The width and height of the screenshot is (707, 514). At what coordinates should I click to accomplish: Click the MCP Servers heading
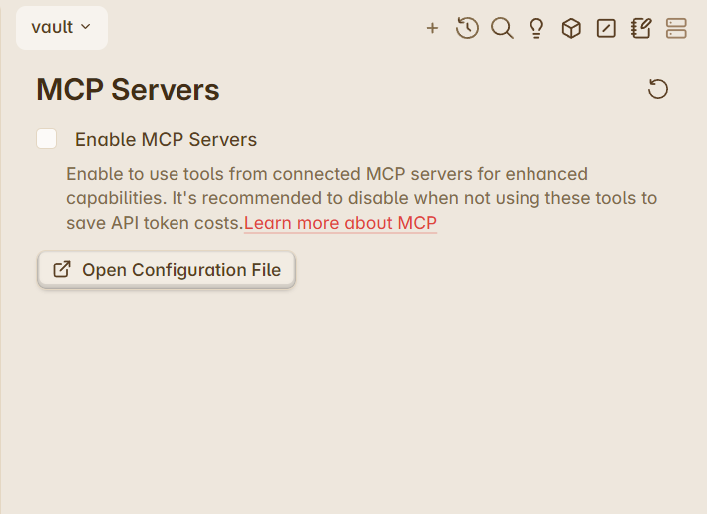point(128,90)
